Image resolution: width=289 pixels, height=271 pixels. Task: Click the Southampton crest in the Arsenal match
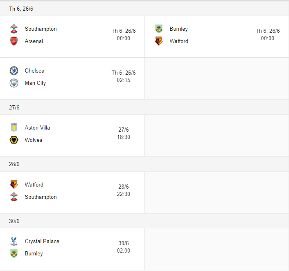(x=14, y=29)
